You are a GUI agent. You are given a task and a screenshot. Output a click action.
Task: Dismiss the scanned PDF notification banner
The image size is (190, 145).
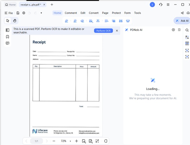(x=117, y=31)
